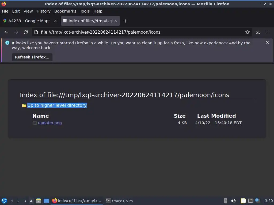Open the removable media tray icon

[x=225, y=201]
